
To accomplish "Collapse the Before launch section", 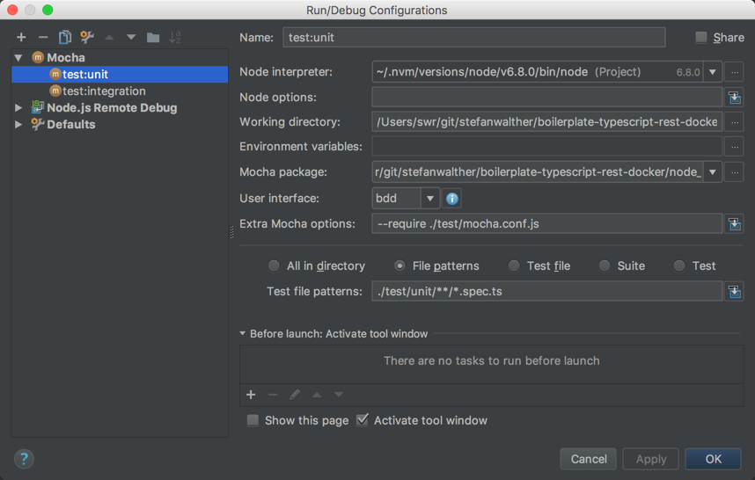I will [243, 334].
